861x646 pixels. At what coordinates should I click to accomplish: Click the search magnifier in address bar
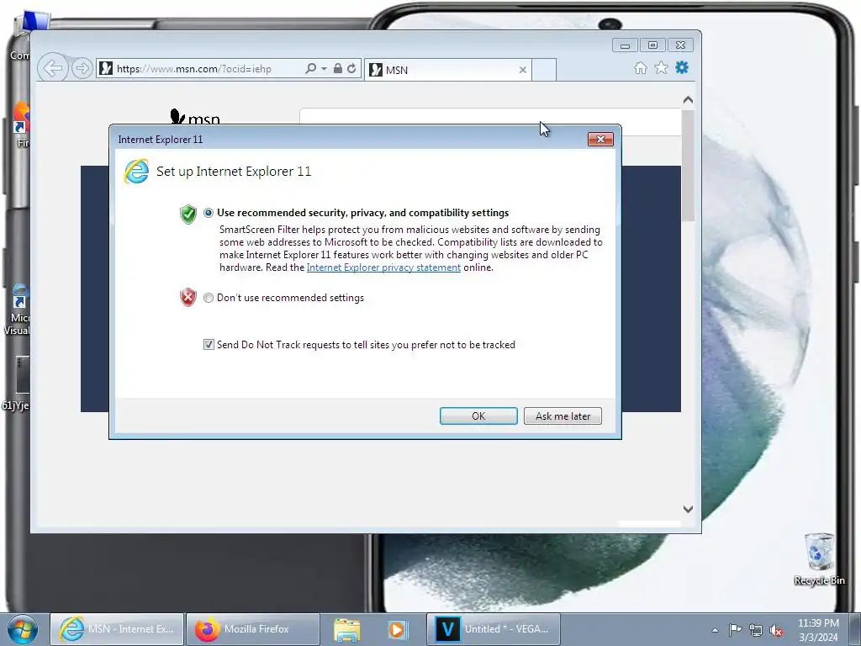click(310, 68)
